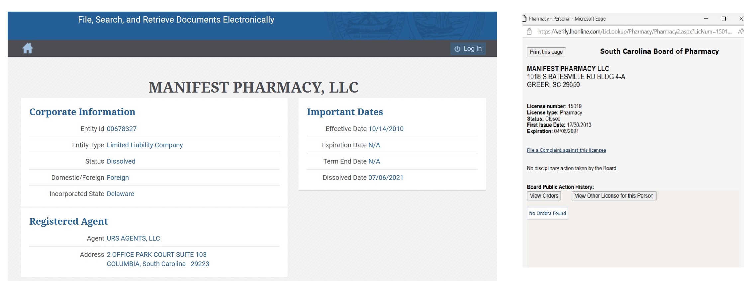Image resolution: width=753 pixels, height=289 pixels.
Task: Click the Dissolved Date 07/06/2021 value
Action: (386, 178)
